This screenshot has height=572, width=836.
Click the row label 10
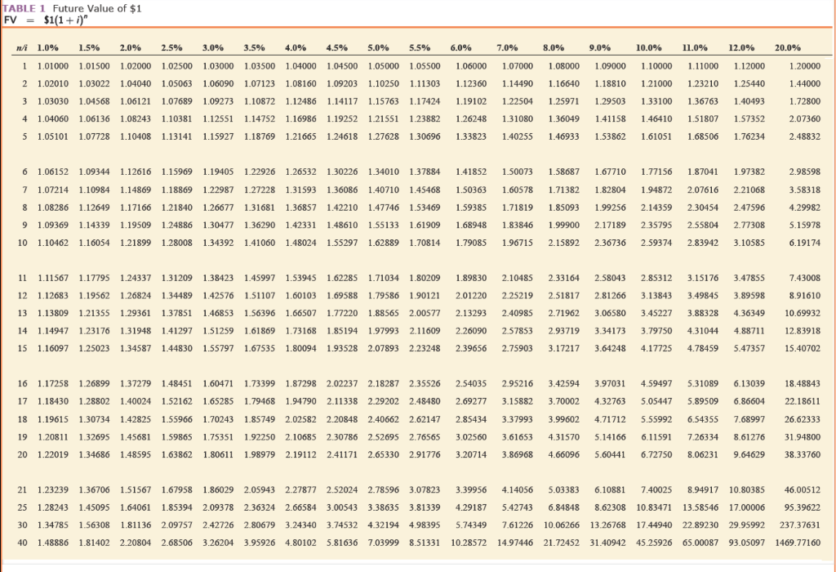pos(24,241)
